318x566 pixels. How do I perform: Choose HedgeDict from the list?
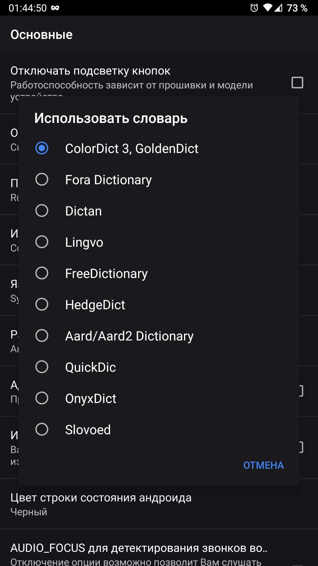click(x=42, y=305)
